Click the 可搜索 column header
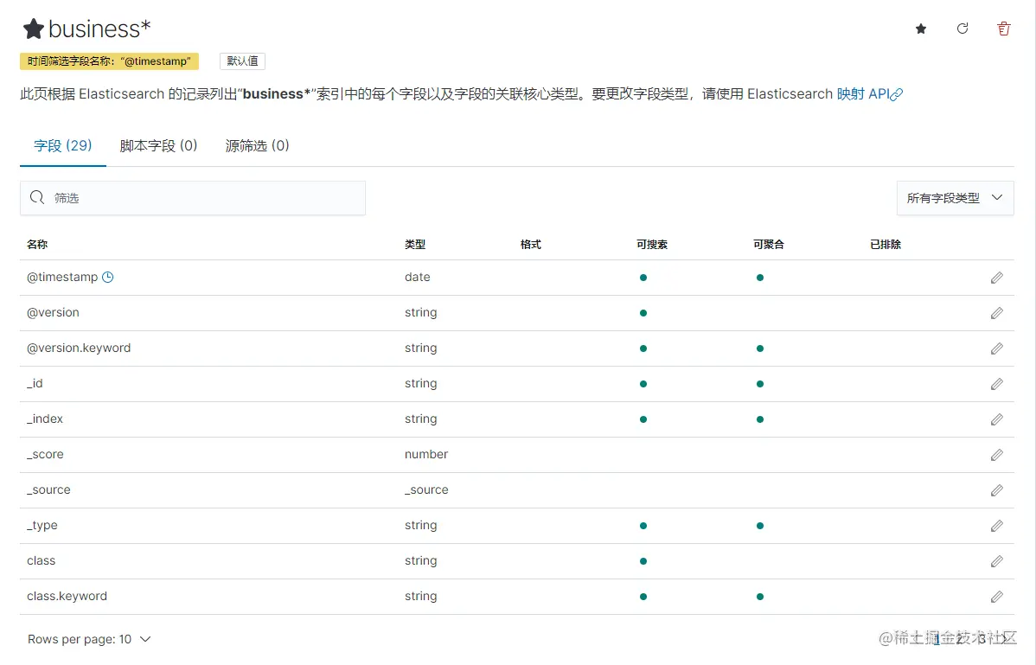This screenshot has width=1036, height=665. point(652,245)
